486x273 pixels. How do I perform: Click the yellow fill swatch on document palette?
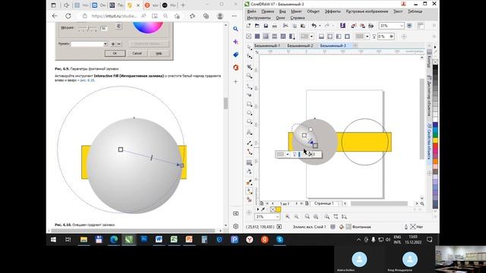pos(278,209)
